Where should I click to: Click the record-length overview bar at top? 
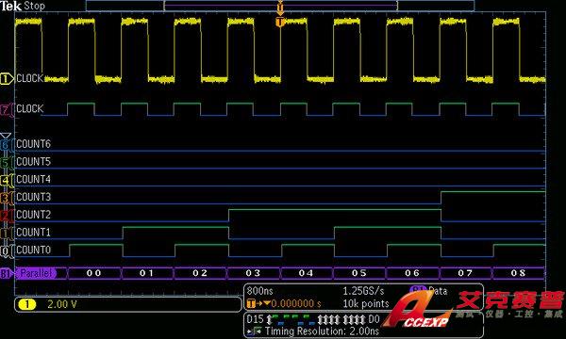280,6
